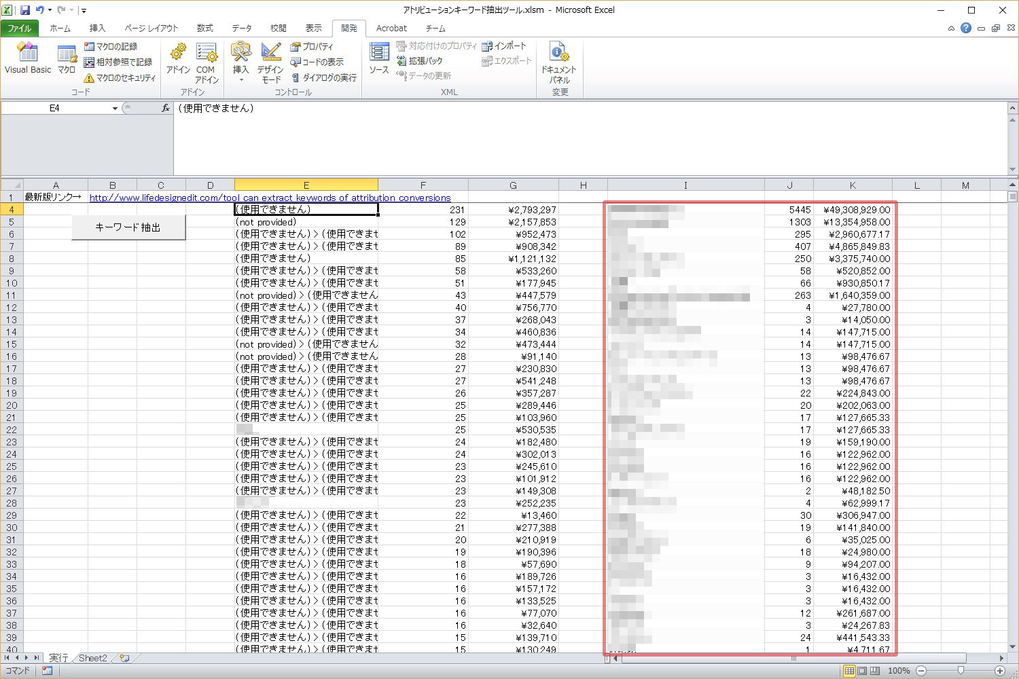Viewport: 1019px width, 679px height.
Task: Select the 最新版リンク→ cell
Action: [x=55, y=198]
